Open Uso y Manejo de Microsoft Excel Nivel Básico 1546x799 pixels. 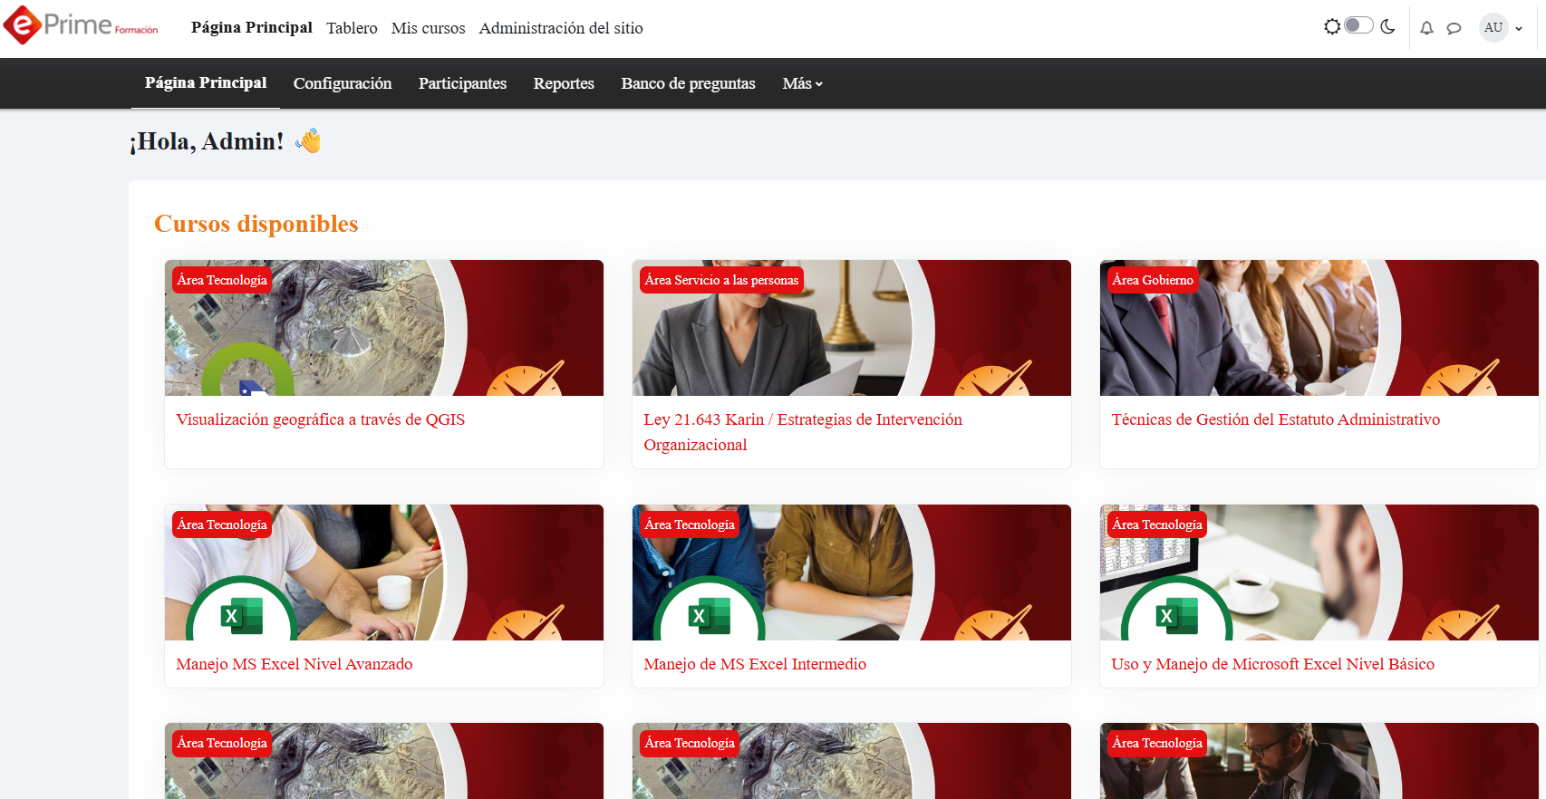(1272, 664)
